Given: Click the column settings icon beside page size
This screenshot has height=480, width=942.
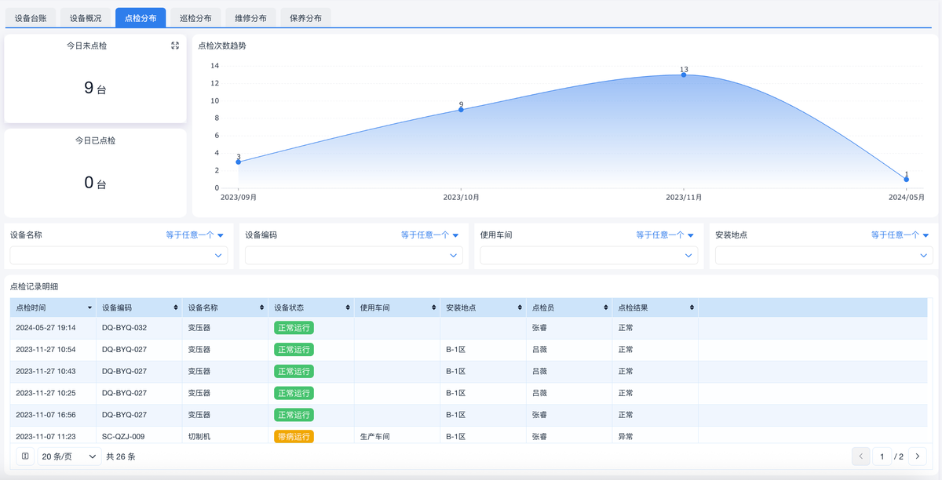Looking at the screenshot, I should coord(25,456).
